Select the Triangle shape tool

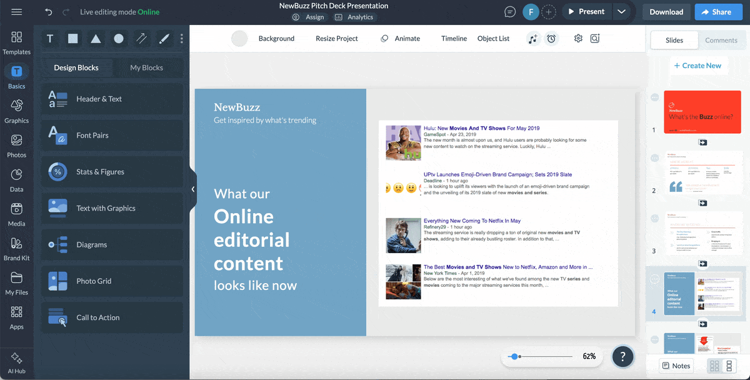tap(96, 38)
